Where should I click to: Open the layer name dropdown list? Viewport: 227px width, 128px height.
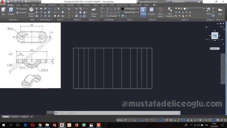pos(190,9)
